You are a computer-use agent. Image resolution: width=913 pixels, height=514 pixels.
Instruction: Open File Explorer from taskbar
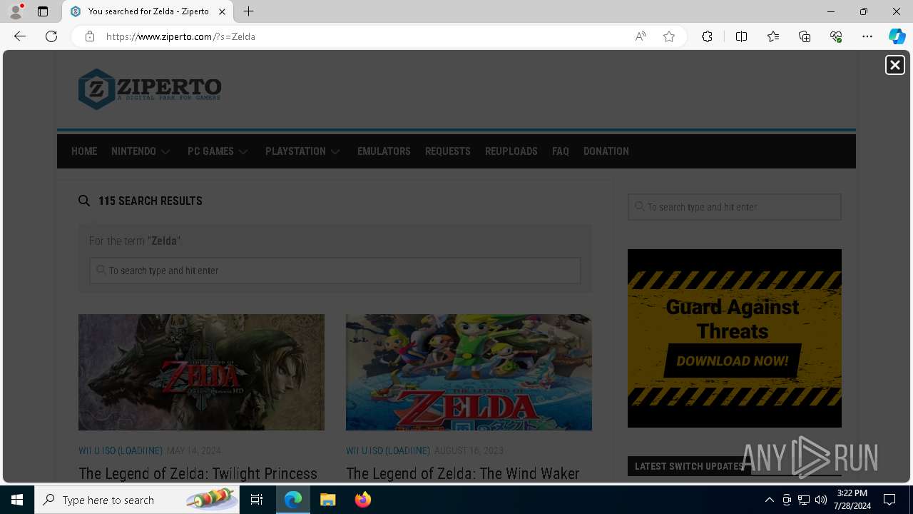(327, 500)
